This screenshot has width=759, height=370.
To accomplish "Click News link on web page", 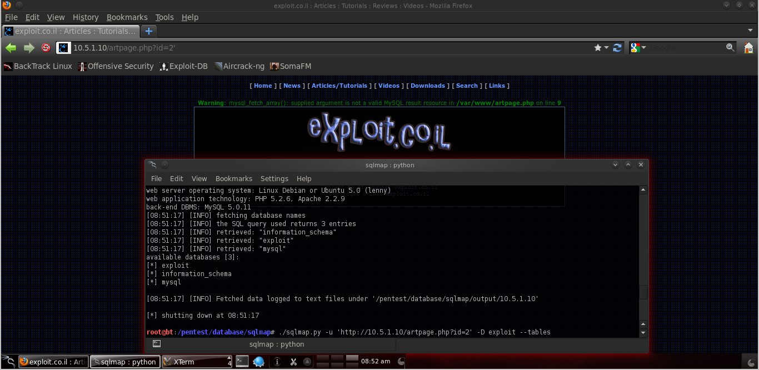I will (x=292, y=86).
